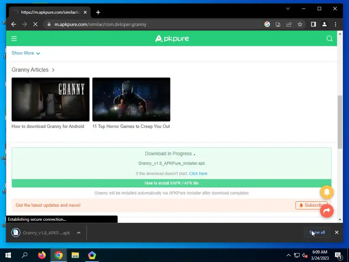This screenshot has height=262, width=349.
Task: Click the scrollbar up arrow
Action: tap(340, 34)
